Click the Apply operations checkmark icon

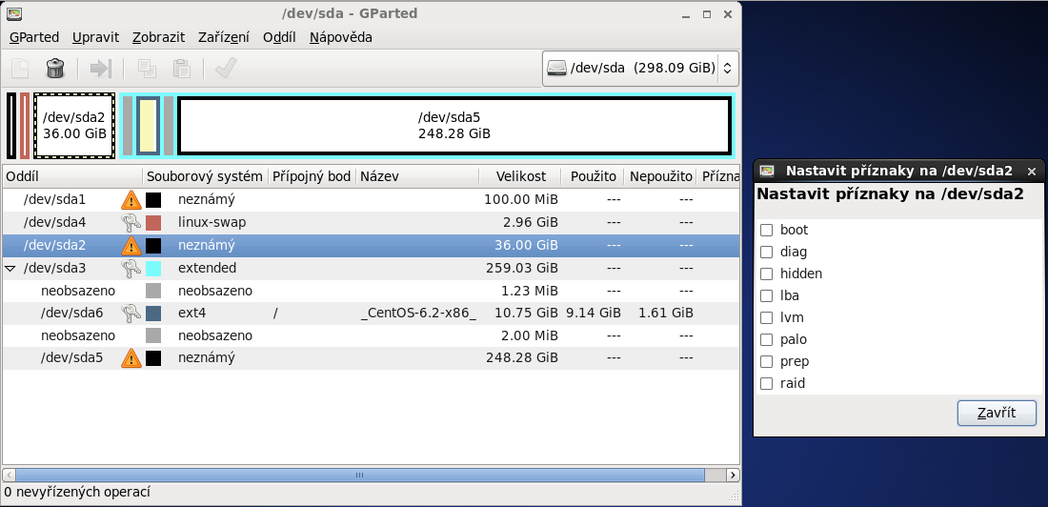[226, 69]
